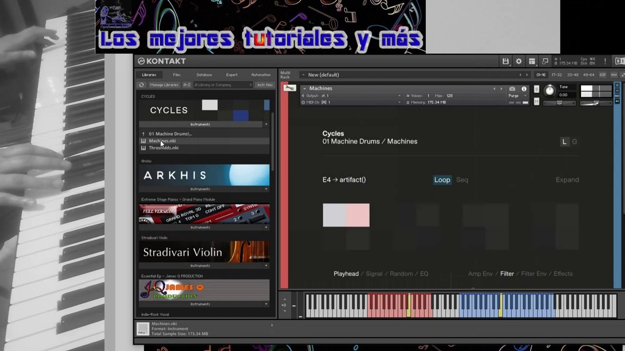This screenshot has height=351, width=625.
Task: Toggle the L button
Action: point(564,141)
